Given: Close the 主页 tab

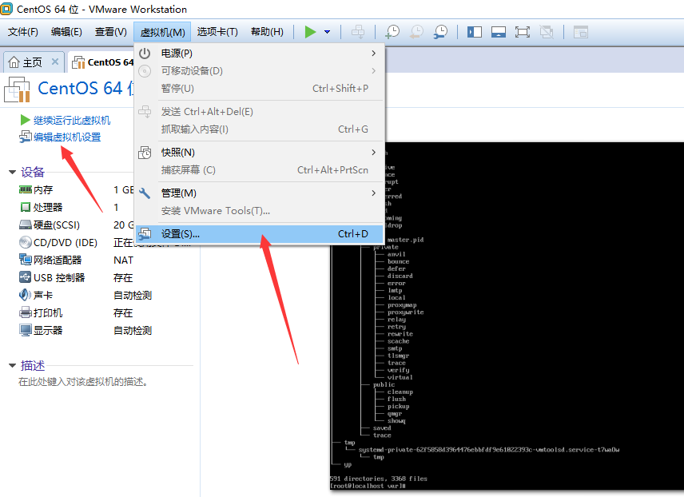Looking at the screenshot, I should point(55,62).
